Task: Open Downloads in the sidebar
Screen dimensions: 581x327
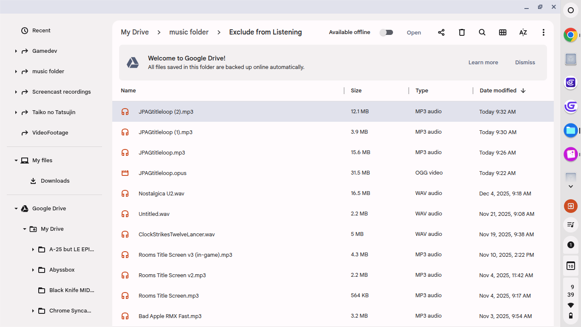Action: tap(55, 181)
